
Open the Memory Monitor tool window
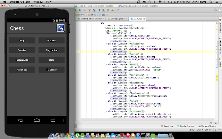click(207, 126)
